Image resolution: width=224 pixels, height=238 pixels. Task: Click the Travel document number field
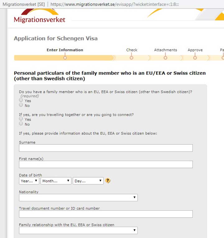106,214
